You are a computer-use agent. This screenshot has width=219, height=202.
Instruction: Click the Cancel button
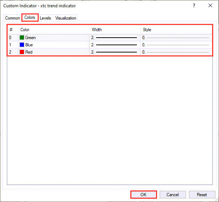coord(173,195)
